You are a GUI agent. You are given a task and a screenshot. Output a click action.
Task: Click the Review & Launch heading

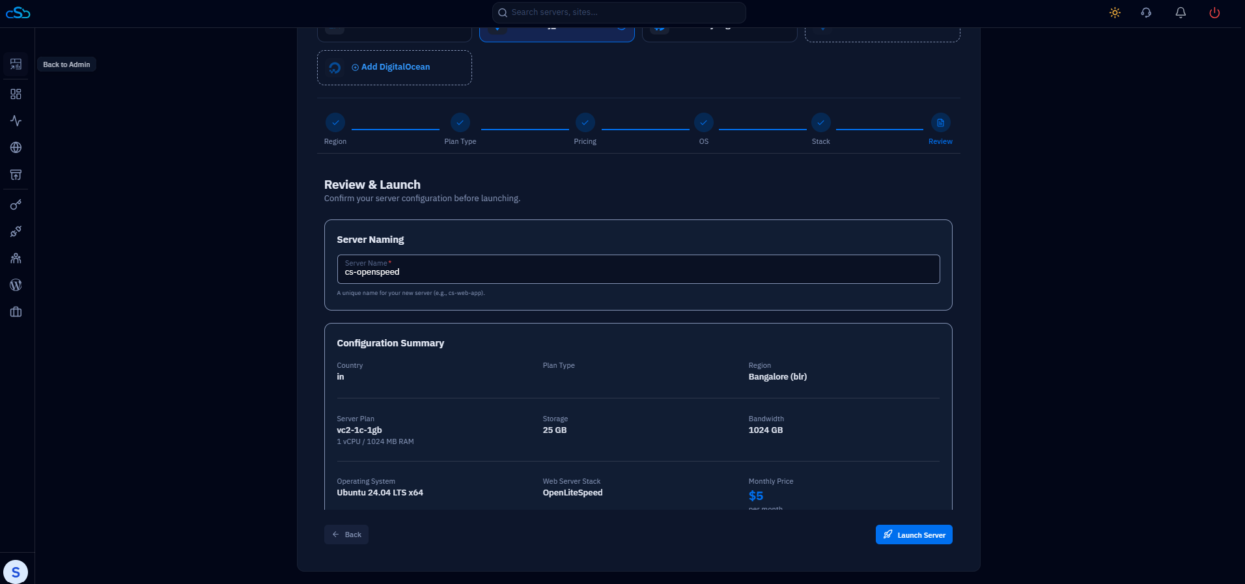point(372,185)
